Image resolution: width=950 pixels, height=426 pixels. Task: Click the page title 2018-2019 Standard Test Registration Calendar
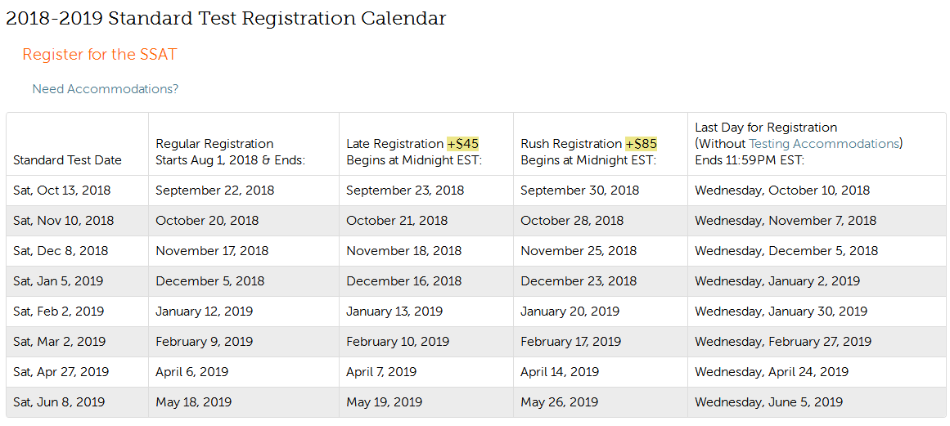point(226,18)
